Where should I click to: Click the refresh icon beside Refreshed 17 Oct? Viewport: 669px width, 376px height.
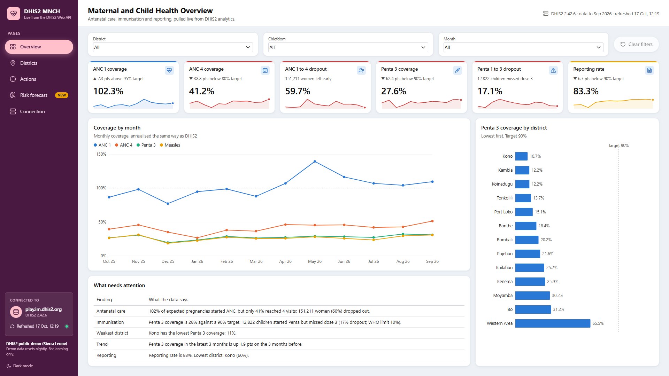12,327
